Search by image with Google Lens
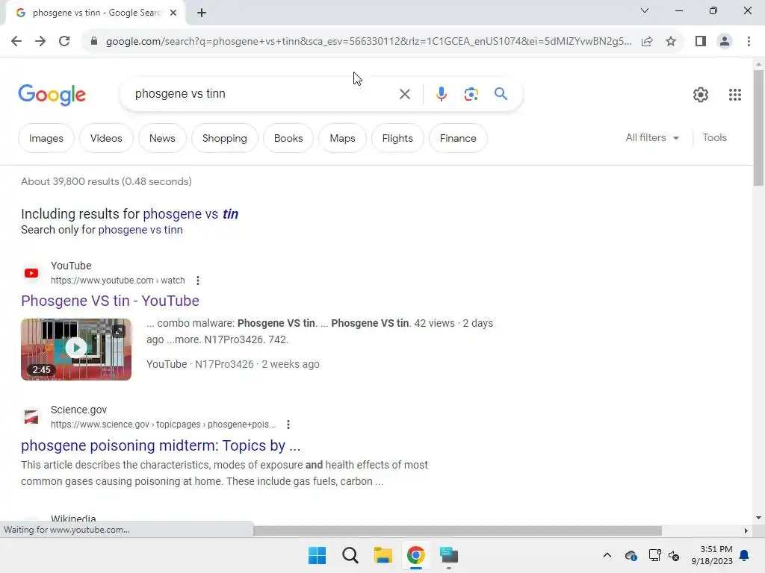The height and width of the screenshot is (573, 765). coord(471,93)
